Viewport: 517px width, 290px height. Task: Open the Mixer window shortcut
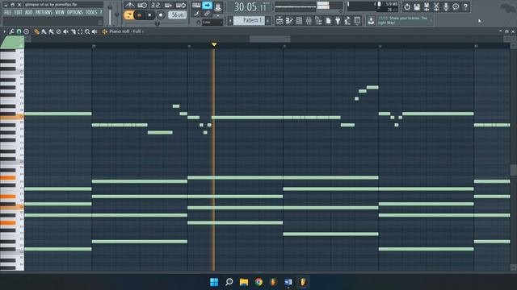coord(309,21)
